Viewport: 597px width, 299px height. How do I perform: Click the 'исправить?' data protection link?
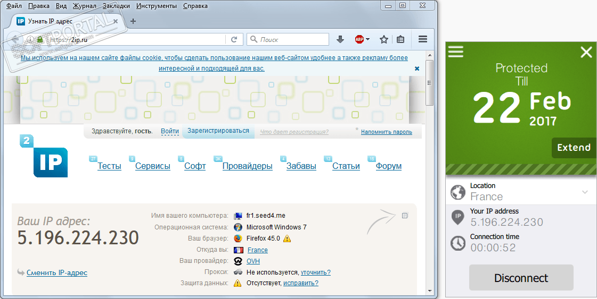point(301,283)
